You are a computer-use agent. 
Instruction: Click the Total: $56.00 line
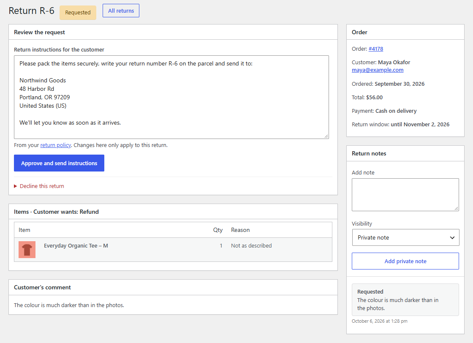pos(367,98)
